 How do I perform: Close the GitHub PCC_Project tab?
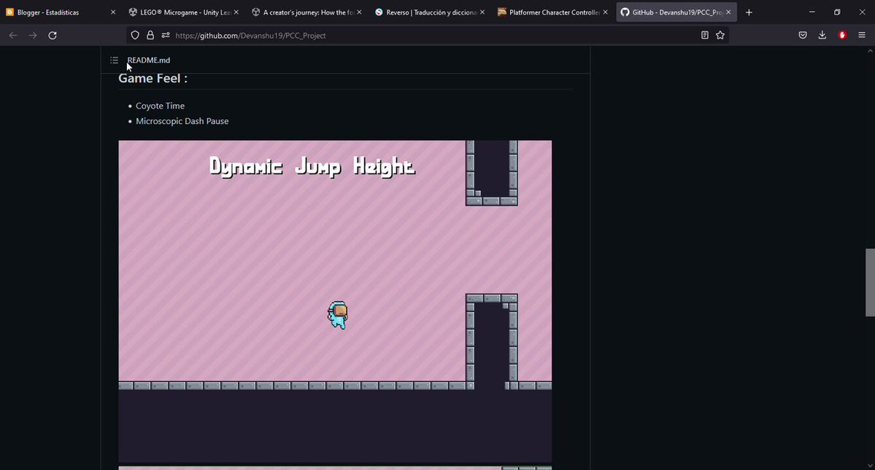coord(728,12)
